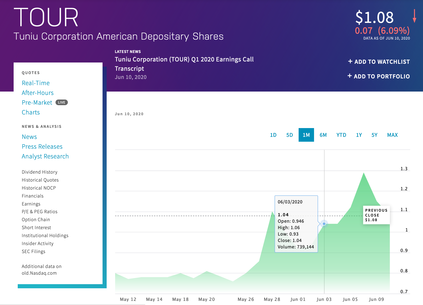
Task: Click the blue data point marker on chart
Action: (324, 224)
